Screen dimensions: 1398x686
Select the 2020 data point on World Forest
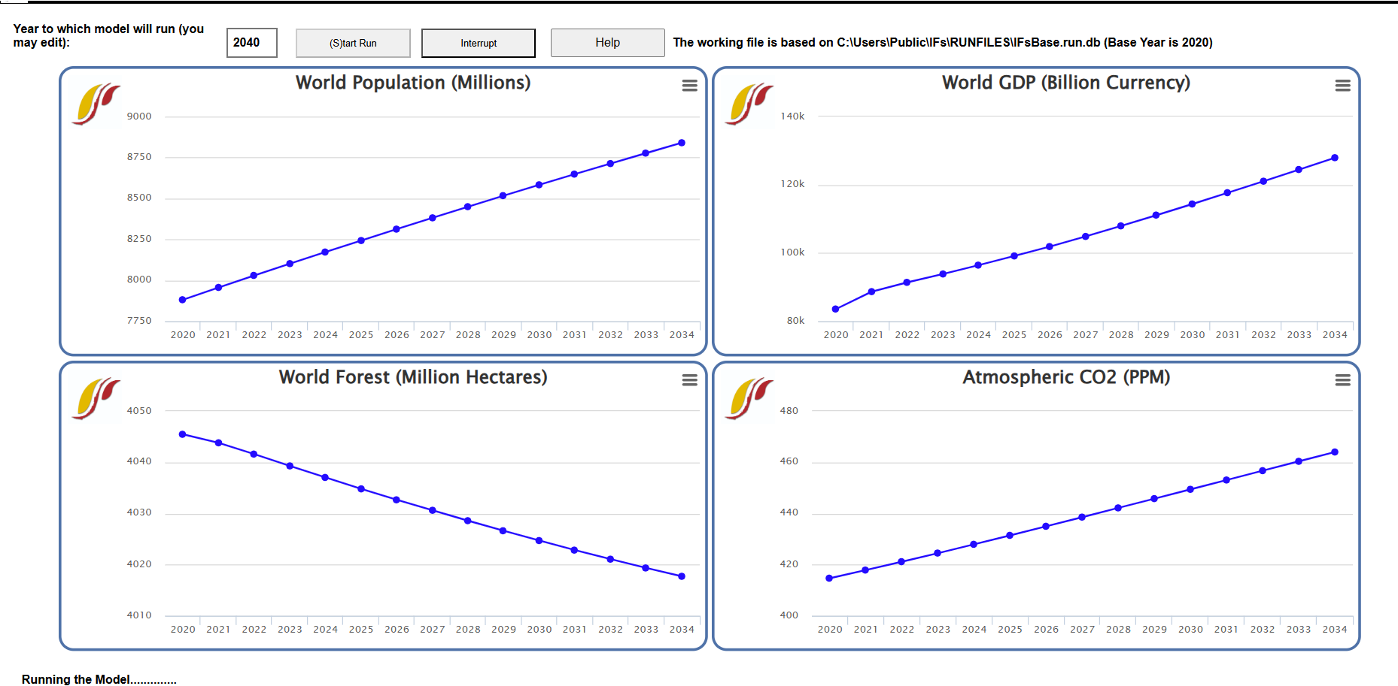pos(183,434)
